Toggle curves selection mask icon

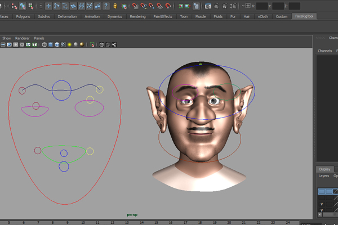pos(65,6)
